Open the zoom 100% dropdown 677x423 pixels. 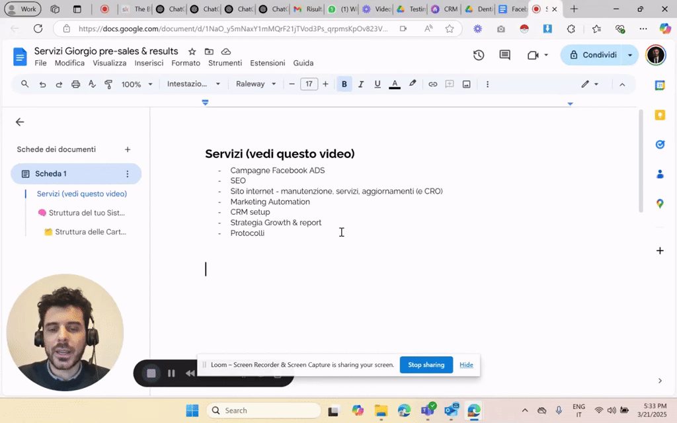tap(137, 84)
